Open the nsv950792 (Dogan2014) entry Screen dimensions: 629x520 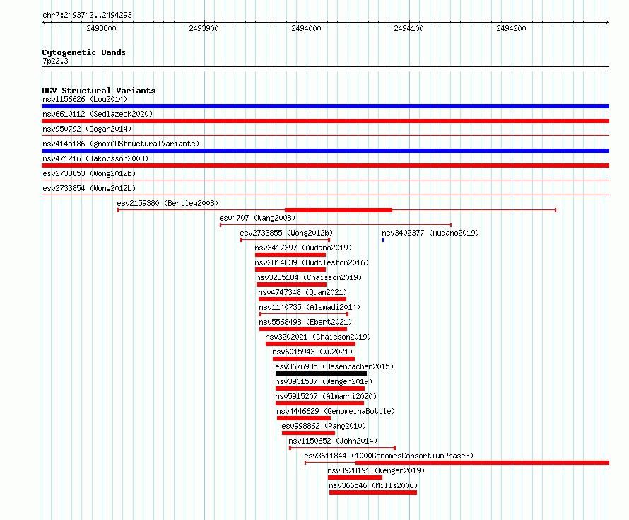87,129
